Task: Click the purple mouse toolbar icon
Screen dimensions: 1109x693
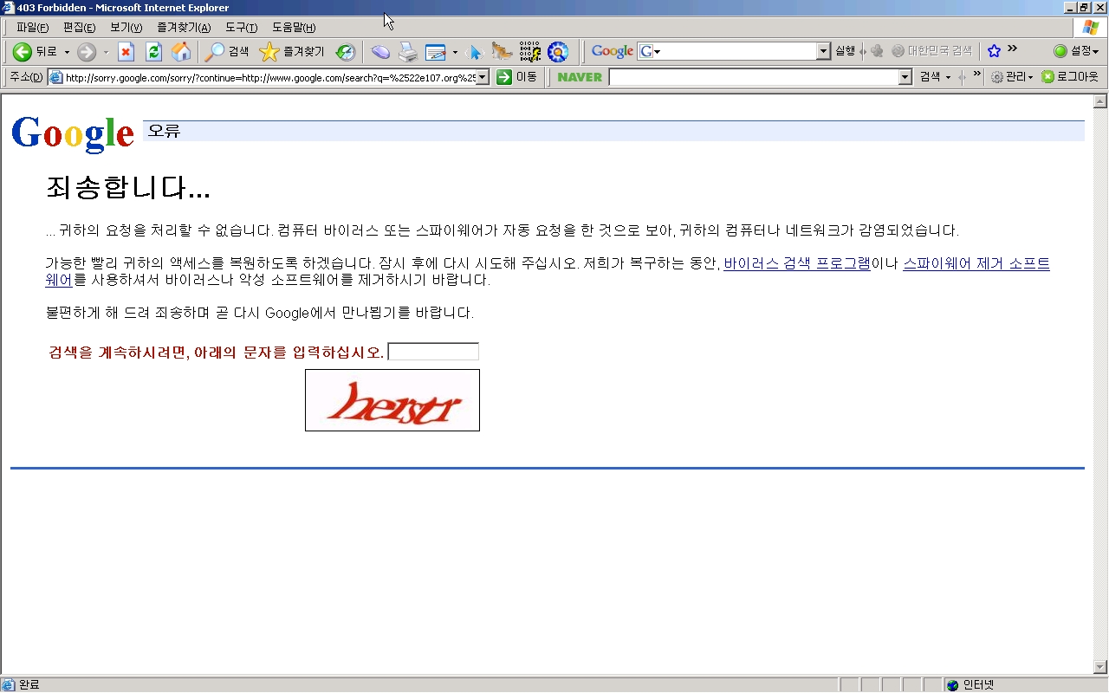Action: coord(380,52)
